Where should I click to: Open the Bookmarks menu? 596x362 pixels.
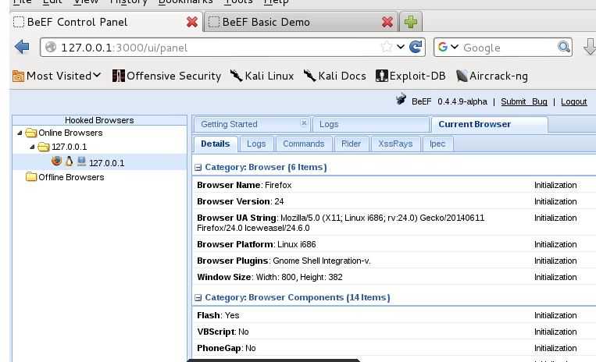(185, 2)
